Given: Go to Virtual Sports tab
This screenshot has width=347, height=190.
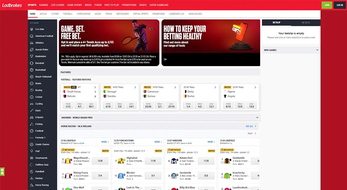Looking at the screenshot, I should coord(140,14).
